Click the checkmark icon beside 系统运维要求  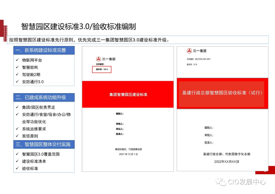coord(17,129)
